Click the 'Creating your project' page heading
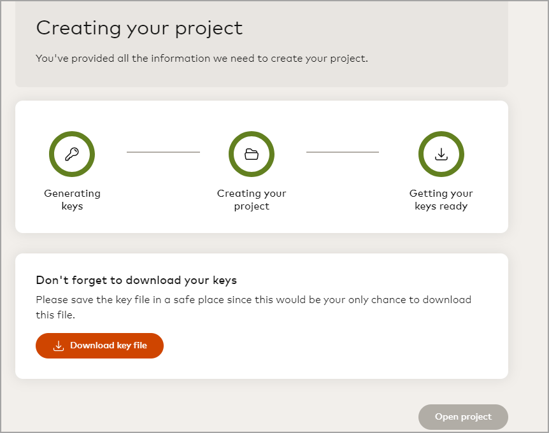This screenshot has width=549, height=433. point(139,28)
